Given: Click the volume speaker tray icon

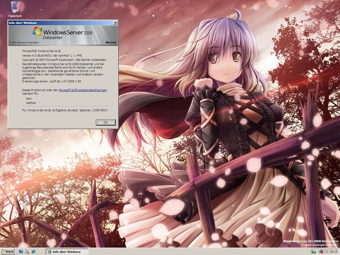Looking at the screenshot, I should pos(326,252).
